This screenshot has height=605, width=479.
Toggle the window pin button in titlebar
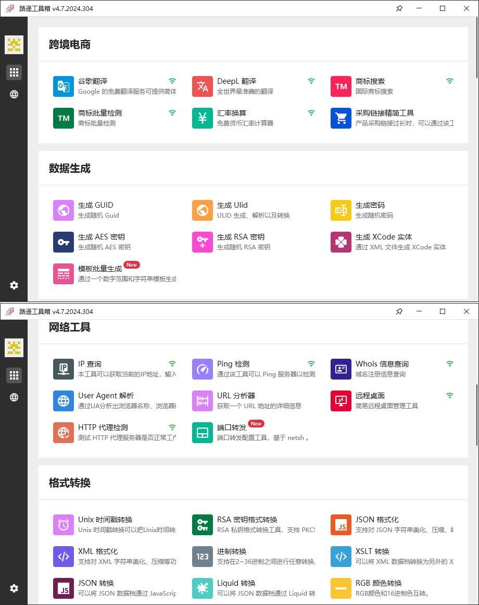point(399,8)
